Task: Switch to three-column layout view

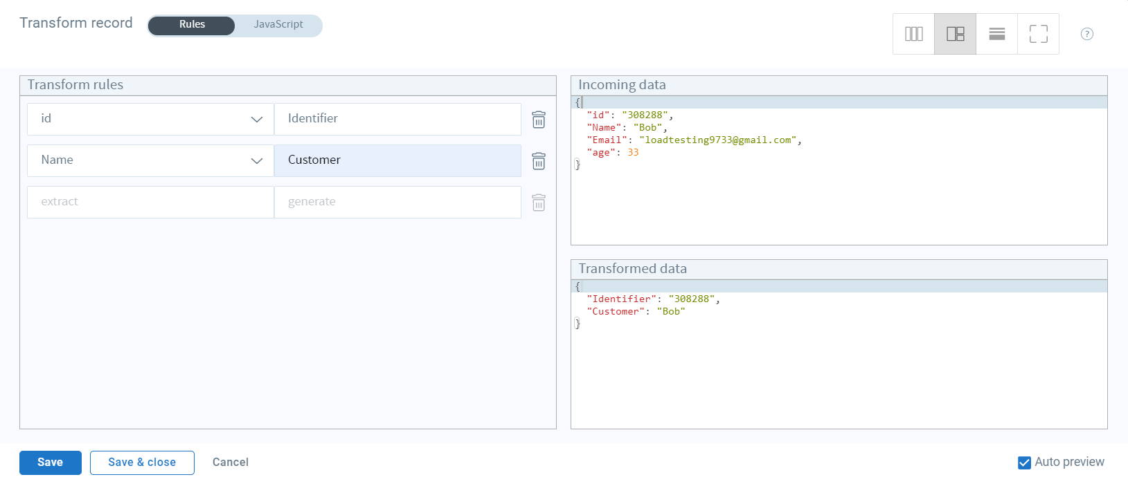Action: click(913, 34)
